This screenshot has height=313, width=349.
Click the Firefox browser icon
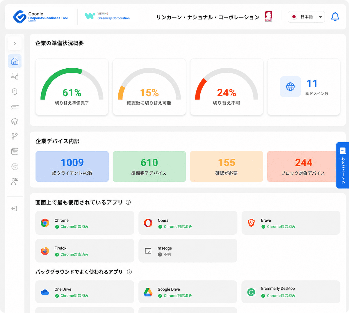45,251
